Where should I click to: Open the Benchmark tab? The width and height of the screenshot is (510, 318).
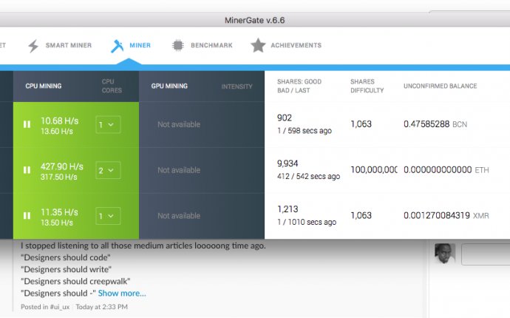point(203,45)
